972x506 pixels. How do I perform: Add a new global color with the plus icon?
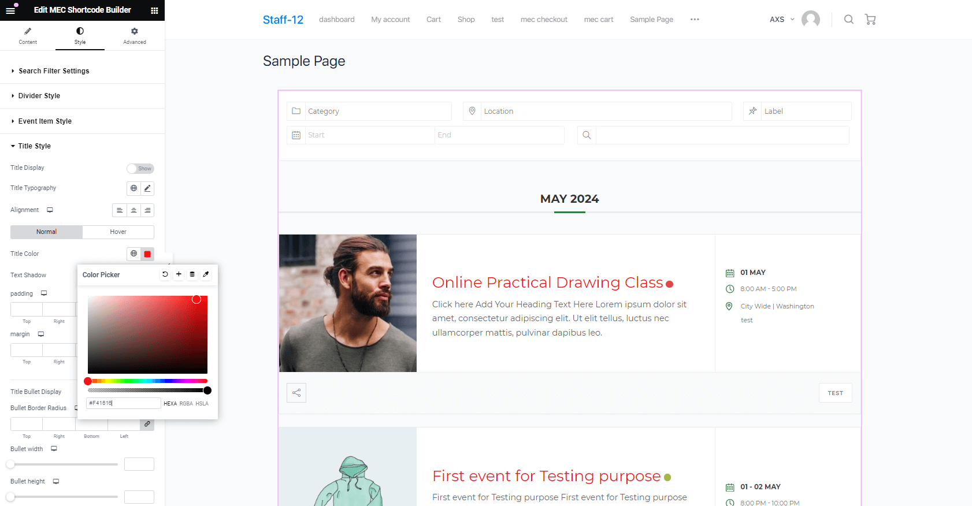click(179, 274)
